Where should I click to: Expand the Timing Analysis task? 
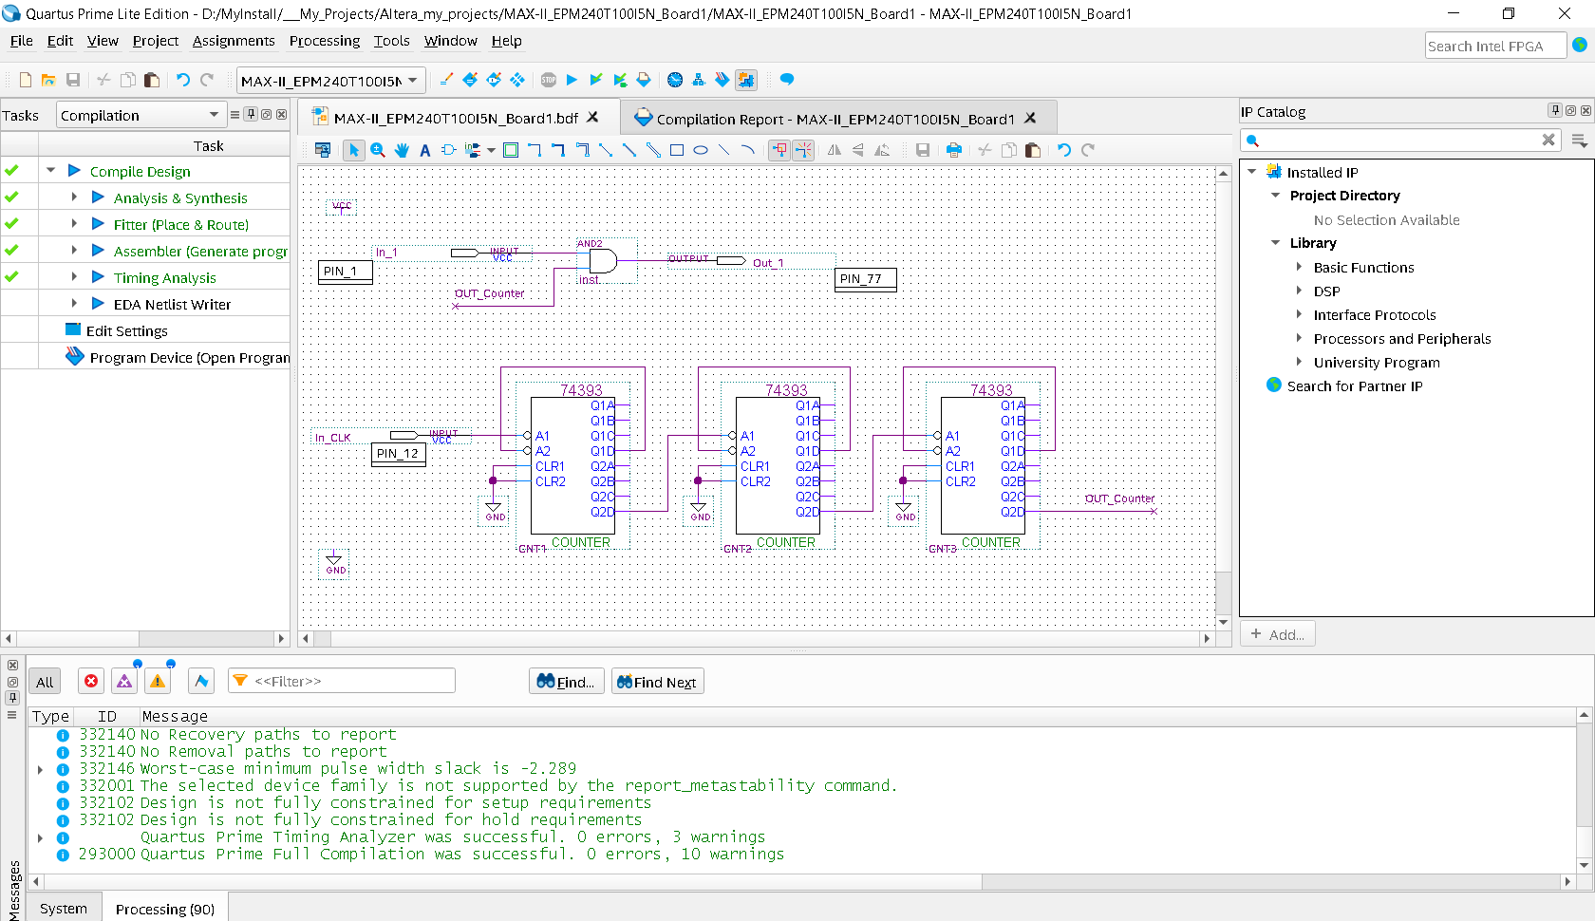click(74, 277)
